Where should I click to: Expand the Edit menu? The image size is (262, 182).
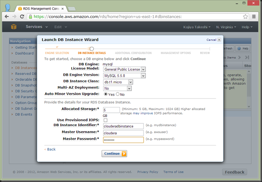pos(61,27)
